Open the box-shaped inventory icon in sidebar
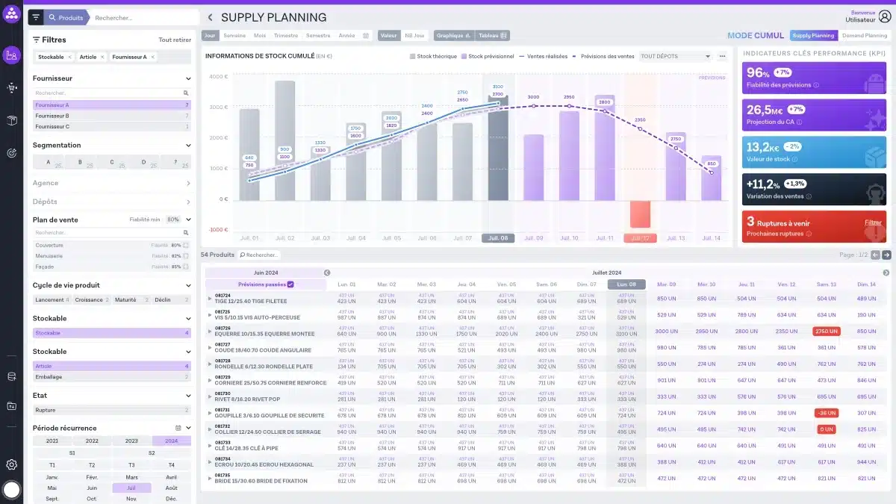 [11, 120]
